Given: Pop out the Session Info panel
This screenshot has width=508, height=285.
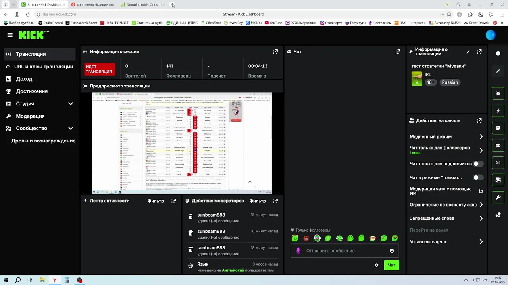Looking at the screenshot, I should 275,51.
